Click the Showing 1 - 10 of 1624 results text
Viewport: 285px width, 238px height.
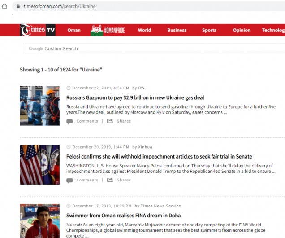coord(61,70)
